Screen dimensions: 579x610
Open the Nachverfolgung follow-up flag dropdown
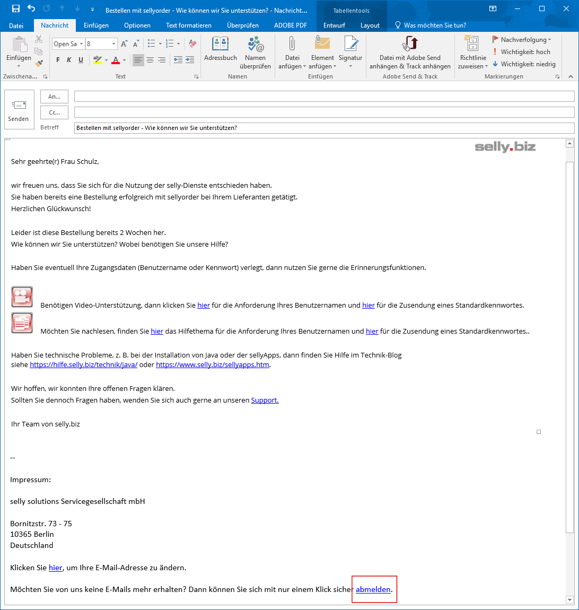522,40
